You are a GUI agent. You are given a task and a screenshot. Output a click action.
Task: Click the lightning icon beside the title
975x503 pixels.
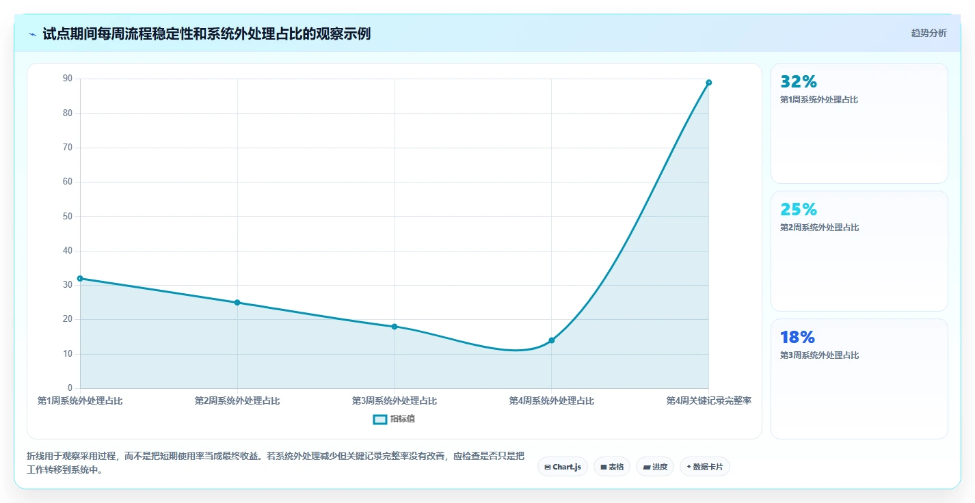coord(33,34)
